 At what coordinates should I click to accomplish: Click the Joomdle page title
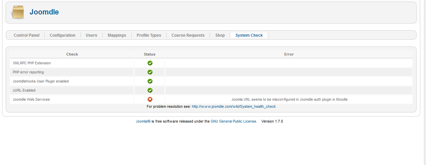pyautogui.click(x=44, y=12)
